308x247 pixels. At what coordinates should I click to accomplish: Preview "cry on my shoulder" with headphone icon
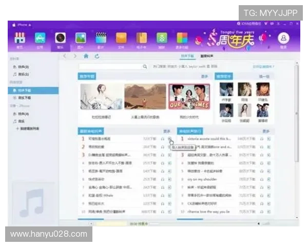pos(262,179)
